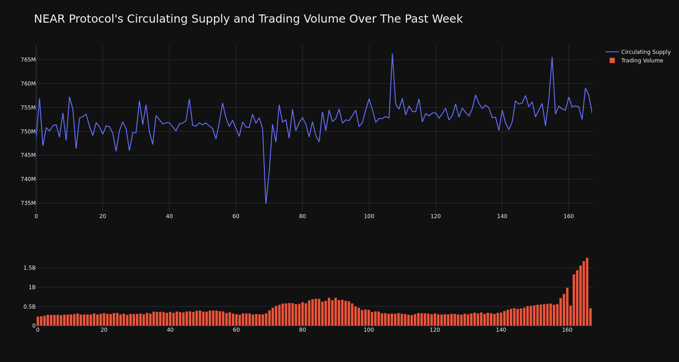679x362 pixels.
Task: Click the tallest trading volume bar
Action: point(587,292)
